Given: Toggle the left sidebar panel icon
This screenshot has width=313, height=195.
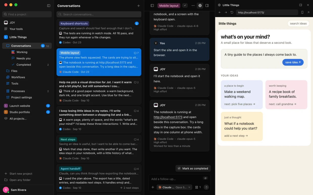Looking at the screenshot, I should (49, 6).
